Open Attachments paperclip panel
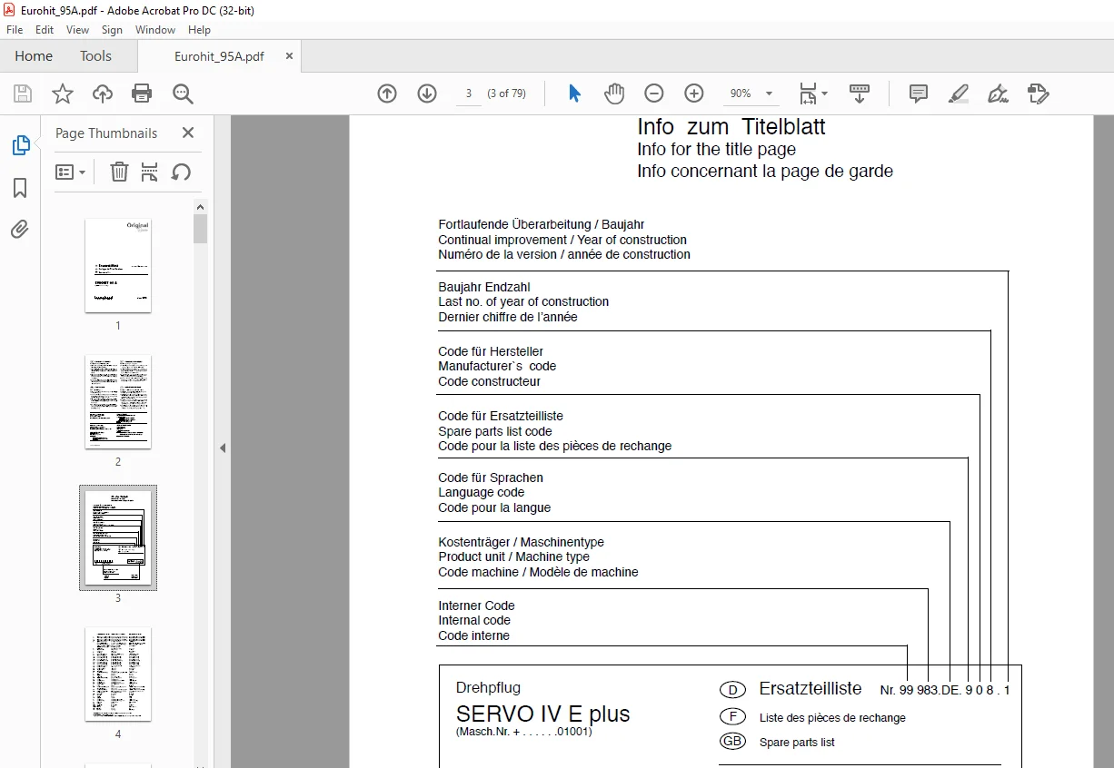 point(20,230)
